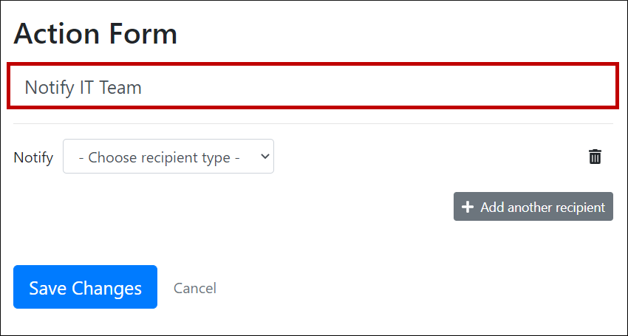Click inside the red-outlined text field
This screenshot has height=336, width=628.
point(312,87)
